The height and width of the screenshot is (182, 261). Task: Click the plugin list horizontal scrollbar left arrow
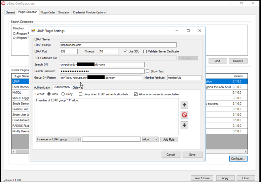[x=14, y=151]
